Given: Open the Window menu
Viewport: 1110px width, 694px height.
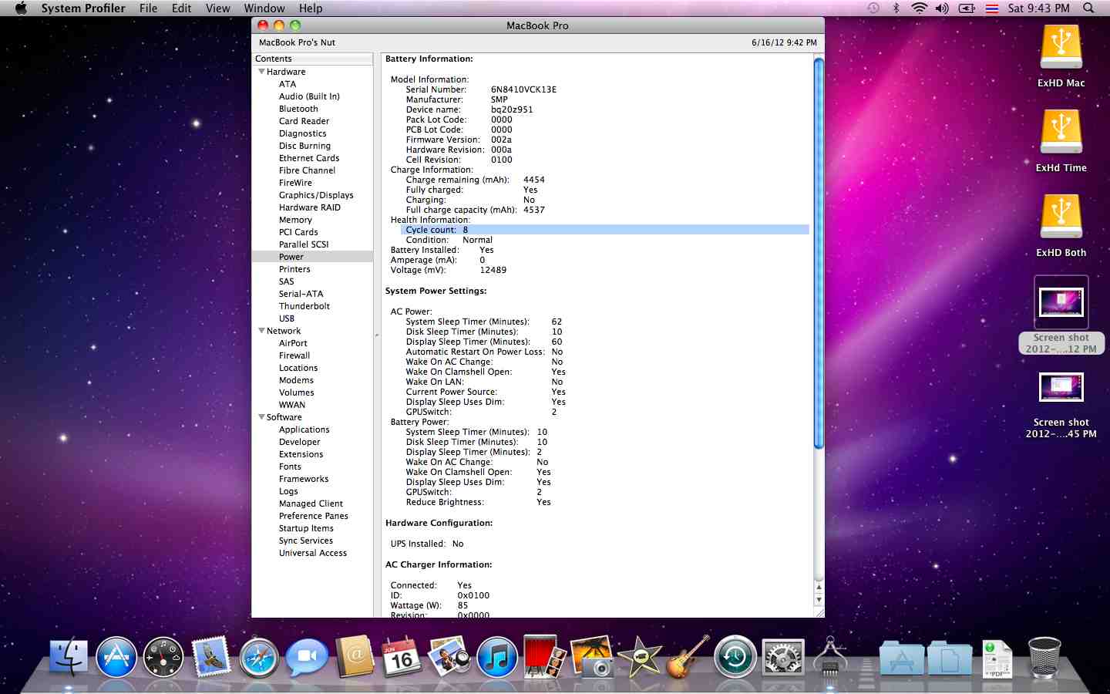Looking at the screenshot, I should (x=264, y=8).
